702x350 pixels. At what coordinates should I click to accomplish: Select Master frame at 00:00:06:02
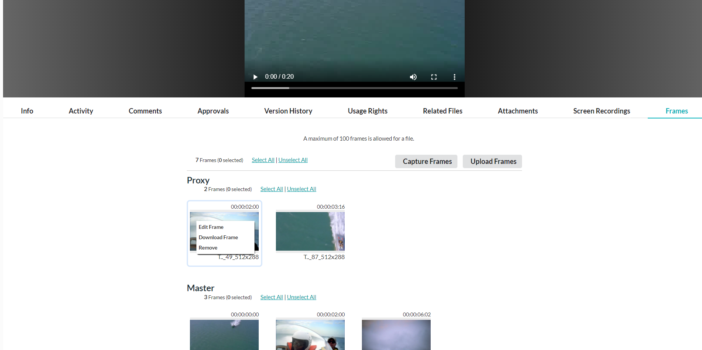click(396, 335)
